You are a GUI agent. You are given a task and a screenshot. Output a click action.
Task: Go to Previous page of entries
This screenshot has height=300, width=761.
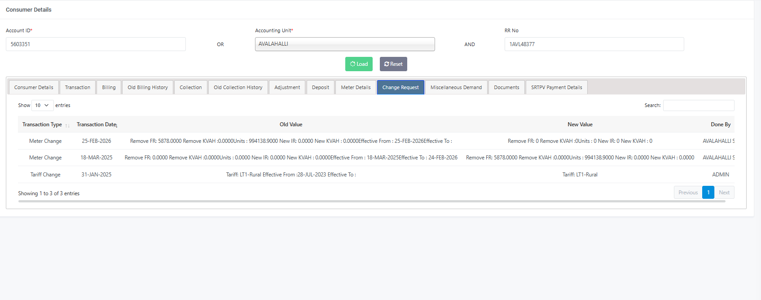[688, 193]
